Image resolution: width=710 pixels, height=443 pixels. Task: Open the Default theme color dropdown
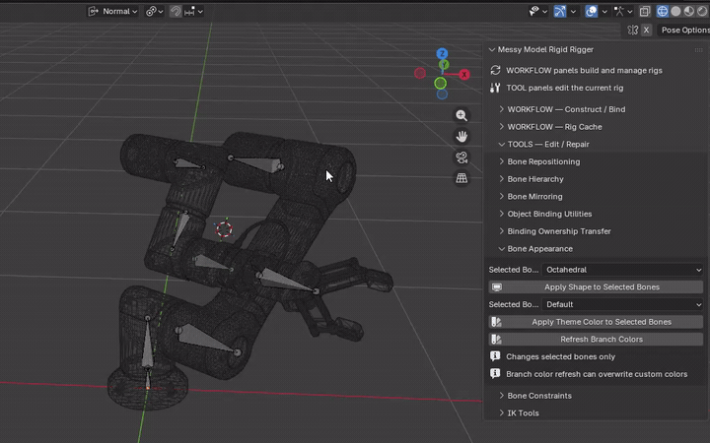tap(622, 304)
